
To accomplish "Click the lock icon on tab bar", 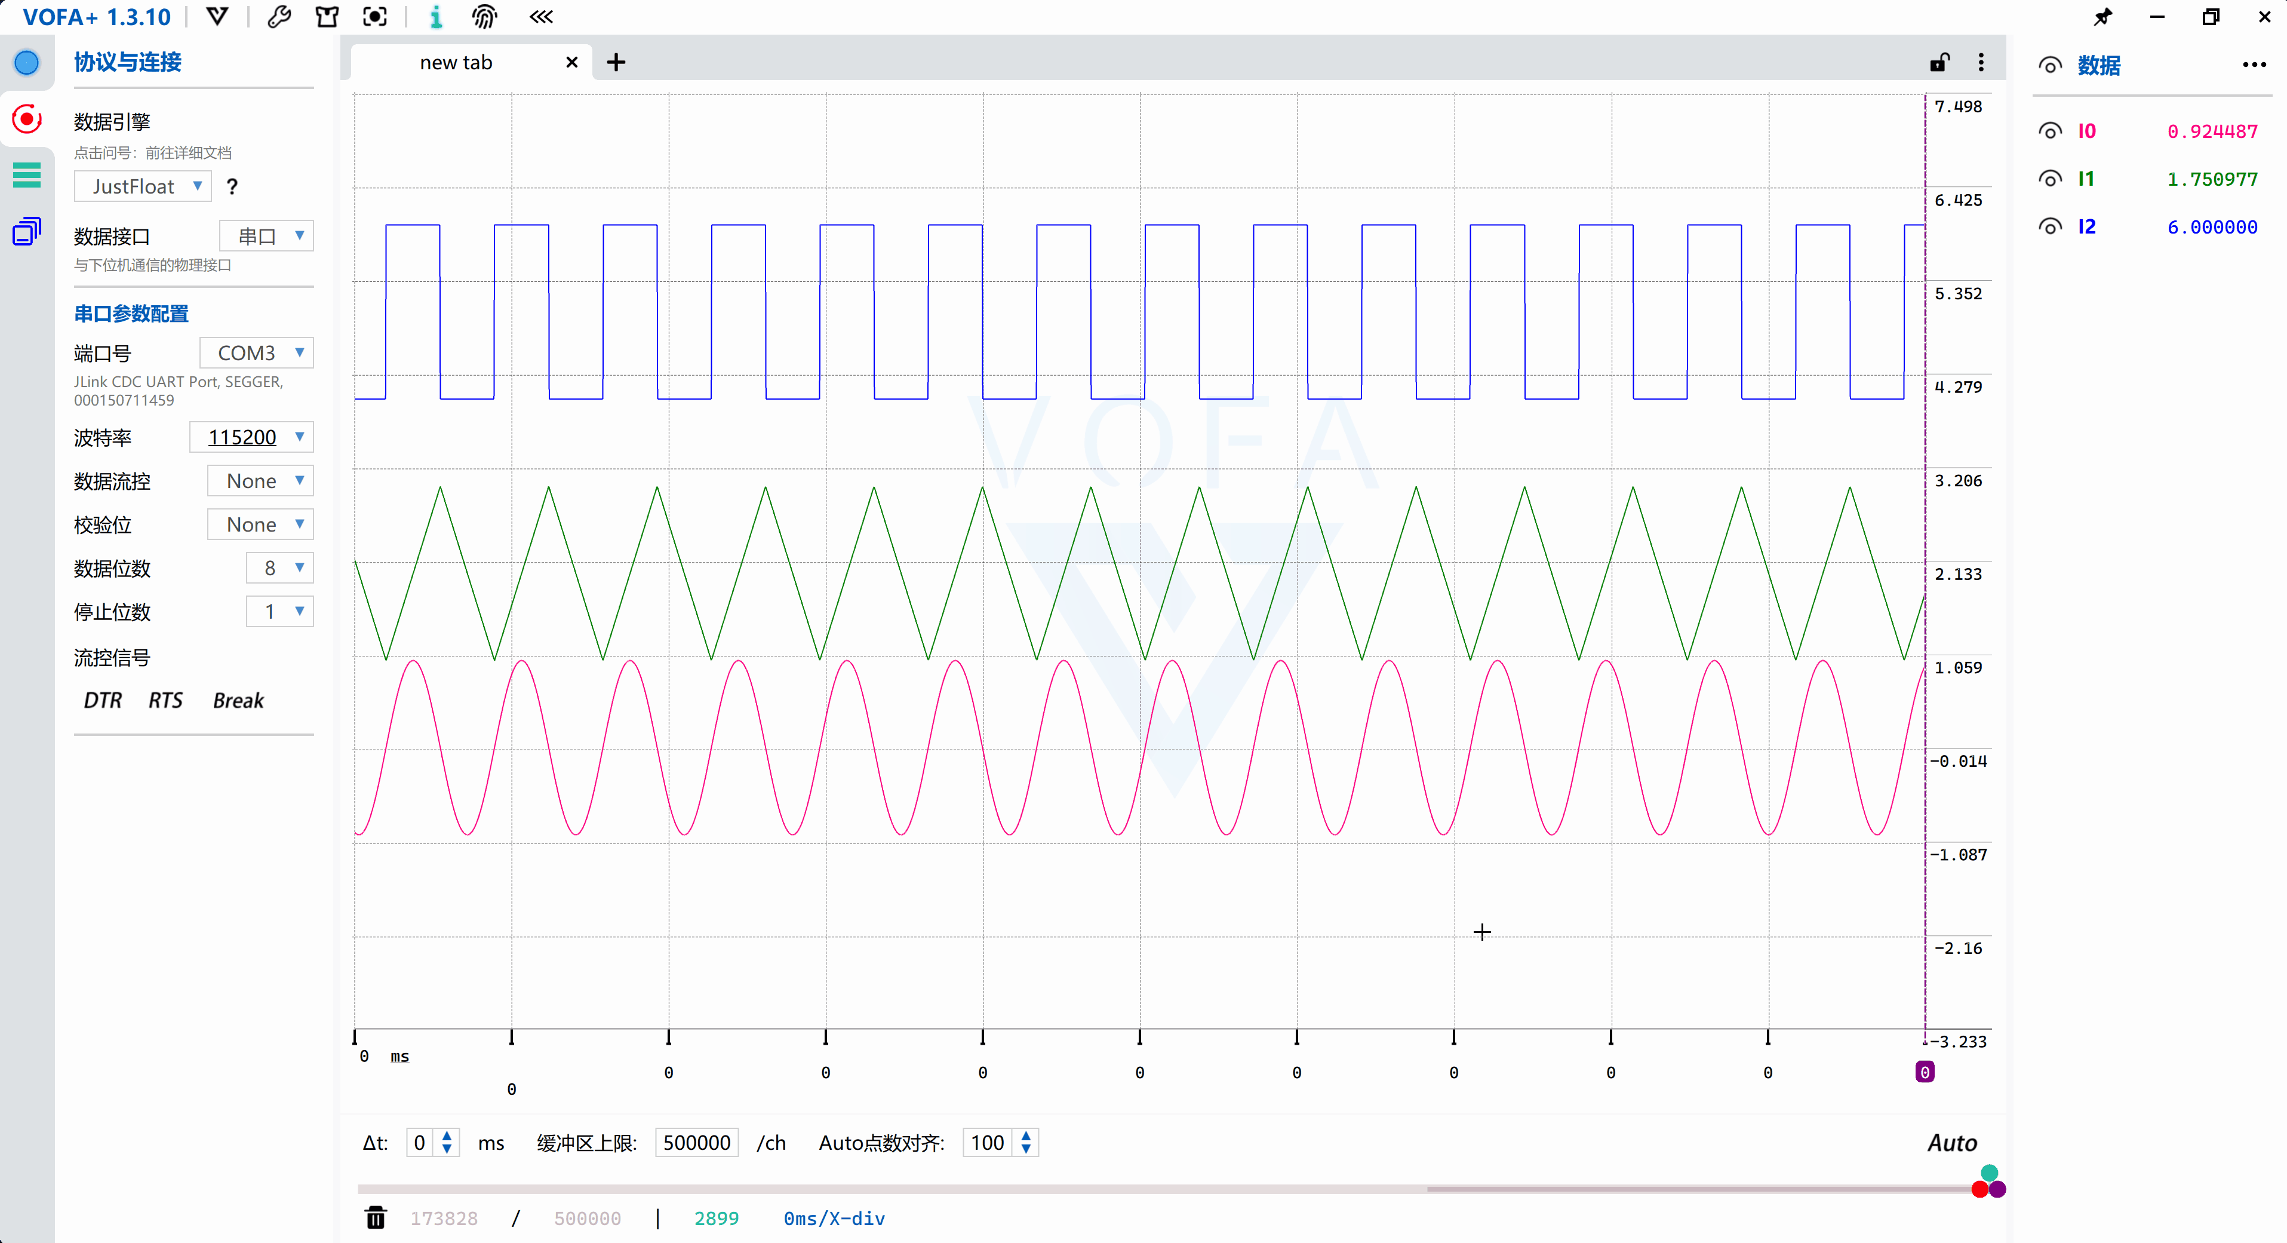I will click(x=1939, y=62).
